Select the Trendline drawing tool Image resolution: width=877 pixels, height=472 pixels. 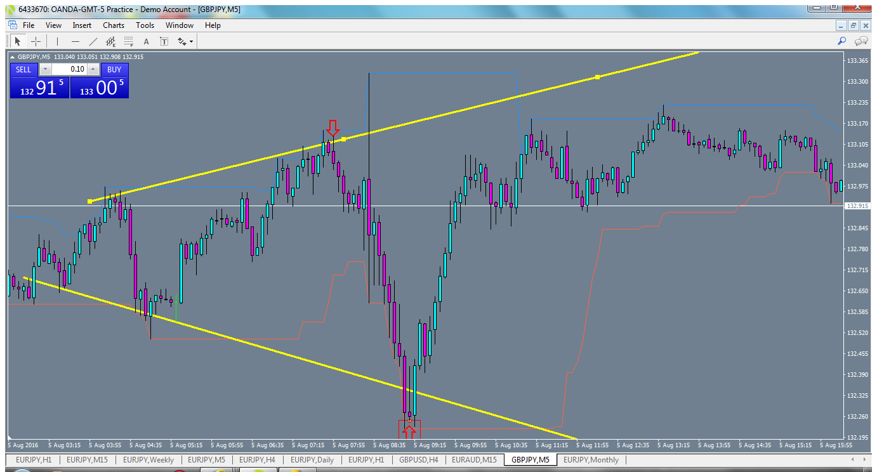tap(92, 41)
